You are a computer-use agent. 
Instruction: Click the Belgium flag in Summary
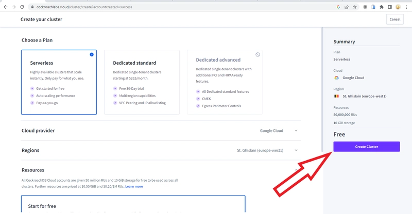336,96
